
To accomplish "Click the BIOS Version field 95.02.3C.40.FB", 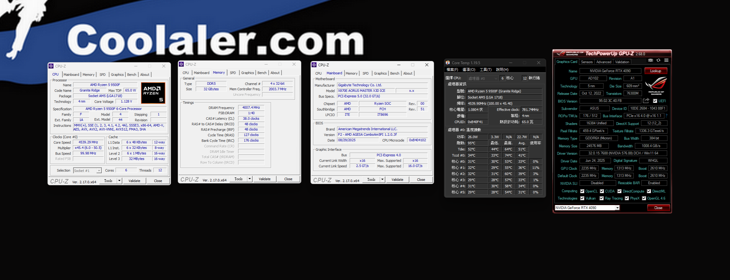I will [610, 101].
